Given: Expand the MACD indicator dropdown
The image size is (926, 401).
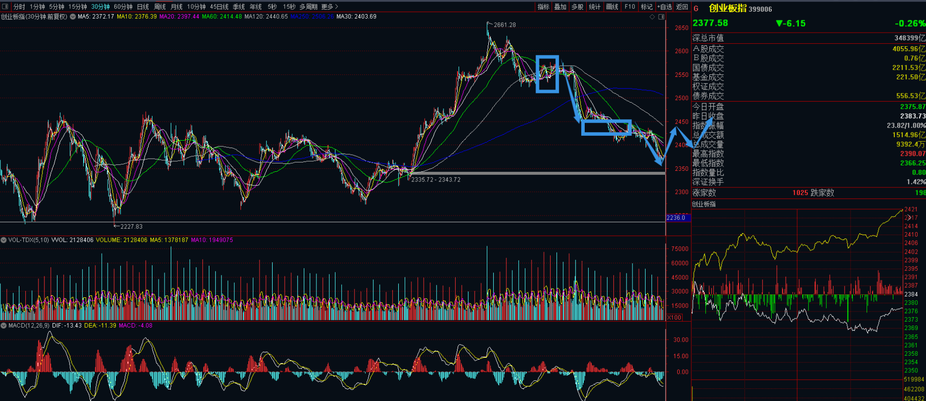Looking at the screenshot, I should click(x=3, y=326).
